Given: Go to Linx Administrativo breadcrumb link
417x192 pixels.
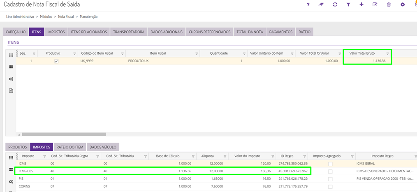Looking at the screenshot, I should [x=20, y=17].
